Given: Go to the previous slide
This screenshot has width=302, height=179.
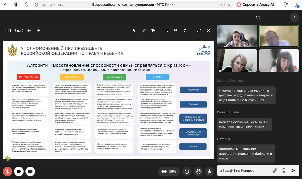Looking at the screenshot, I should pos(29,31).
